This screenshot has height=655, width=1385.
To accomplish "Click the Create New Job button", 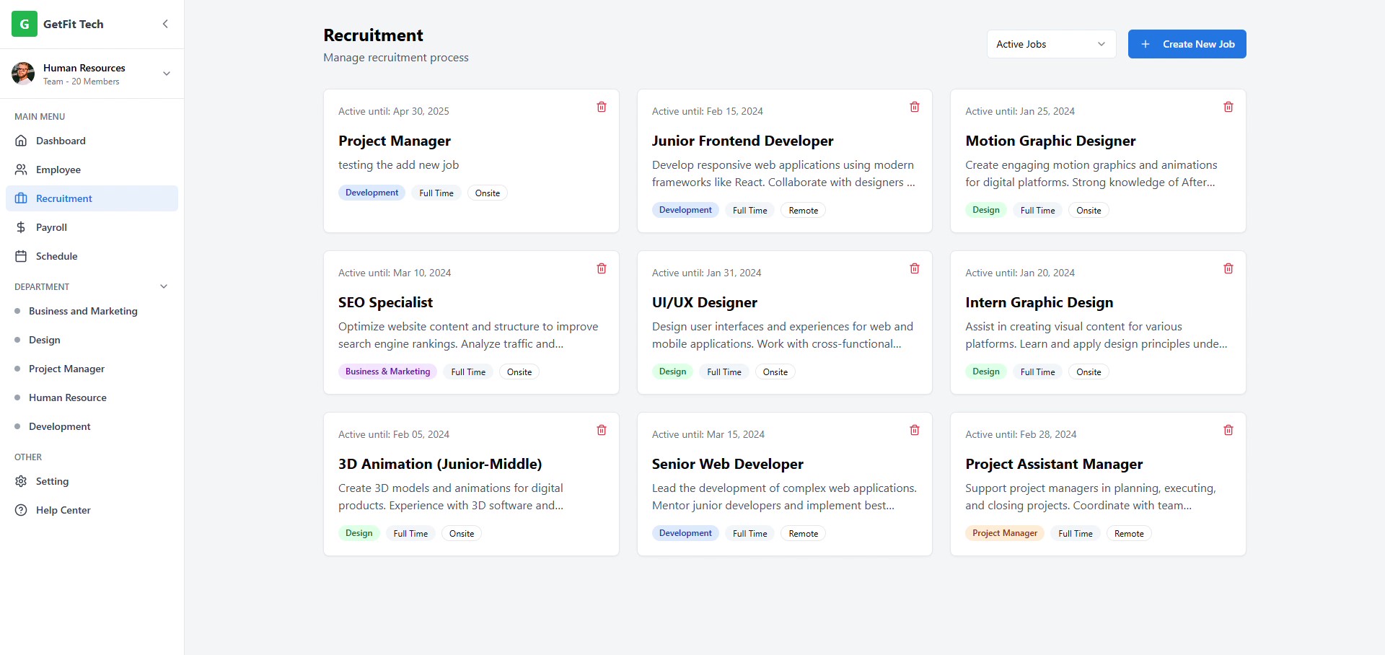I will click(1186, 44).
